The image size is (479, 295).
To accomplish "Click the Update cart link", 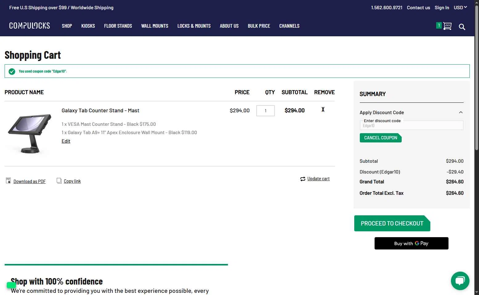I will pyautogui.click(x=319, y=179).
